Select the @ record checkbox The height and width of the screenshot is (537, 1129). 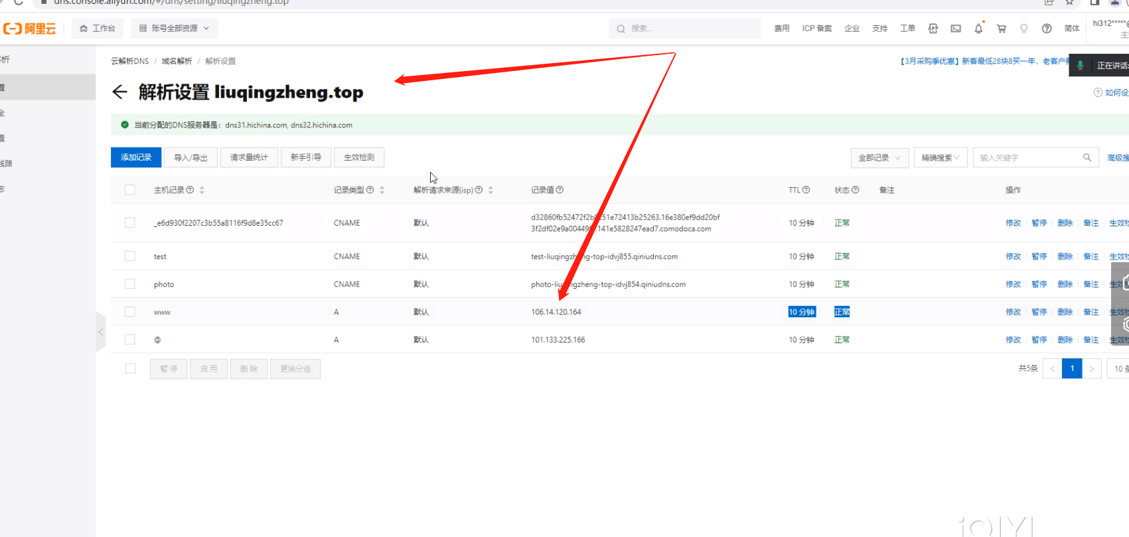(x=130, y=340)
